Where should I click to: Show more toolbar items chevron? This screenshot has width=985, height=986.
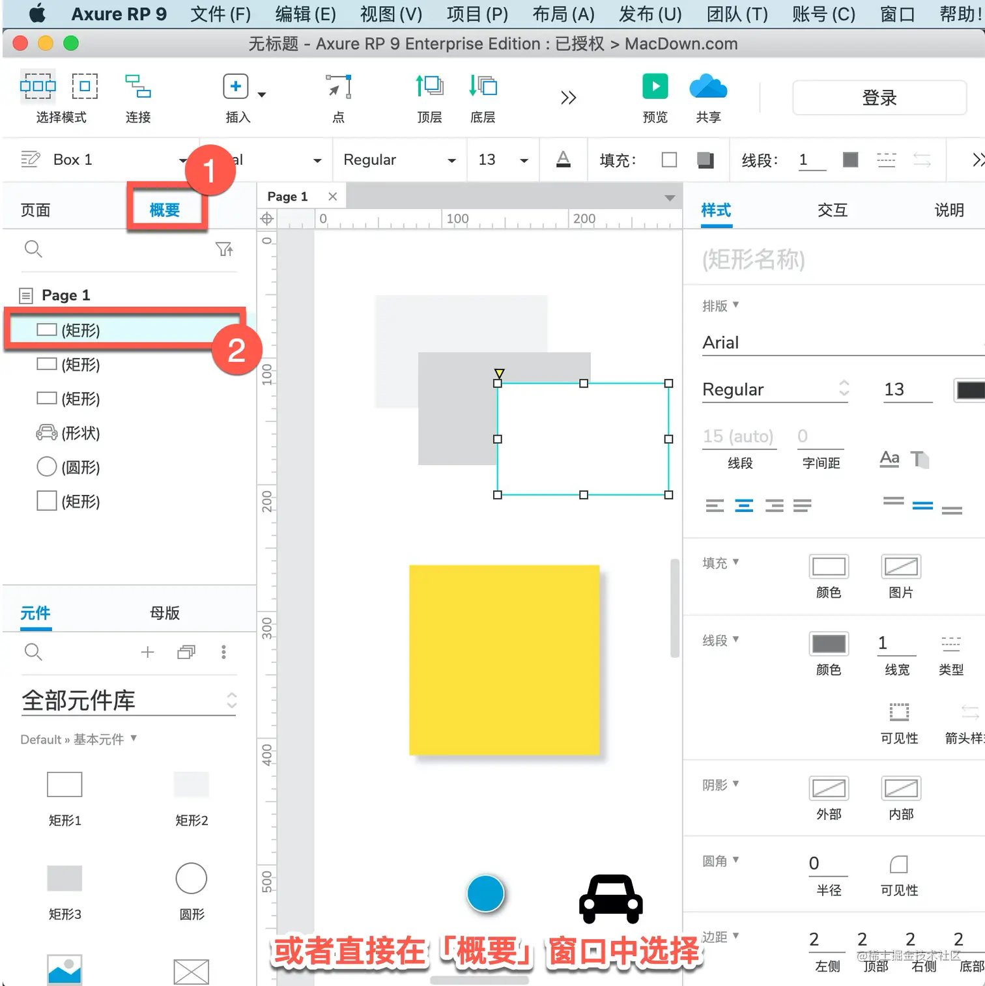point(568,98)
